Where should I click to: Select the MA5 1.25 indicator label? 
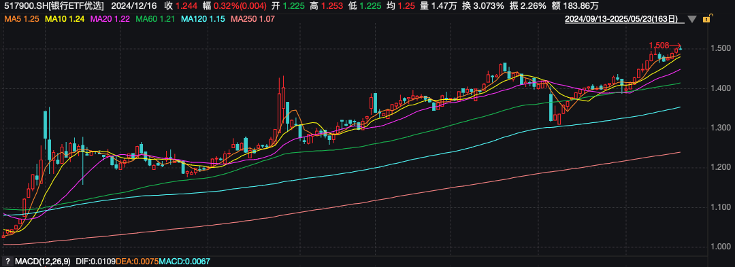click(x=22, y=19)
